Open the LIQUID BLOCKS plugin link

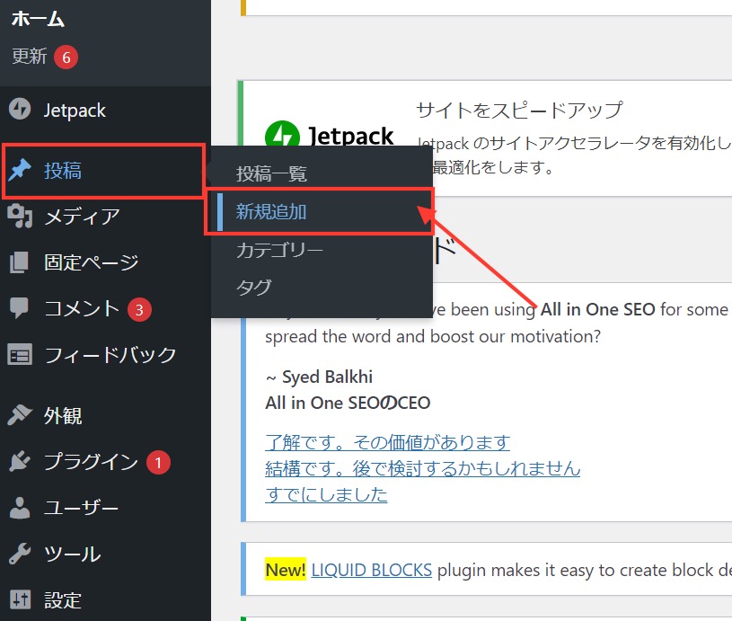(371, 570)
